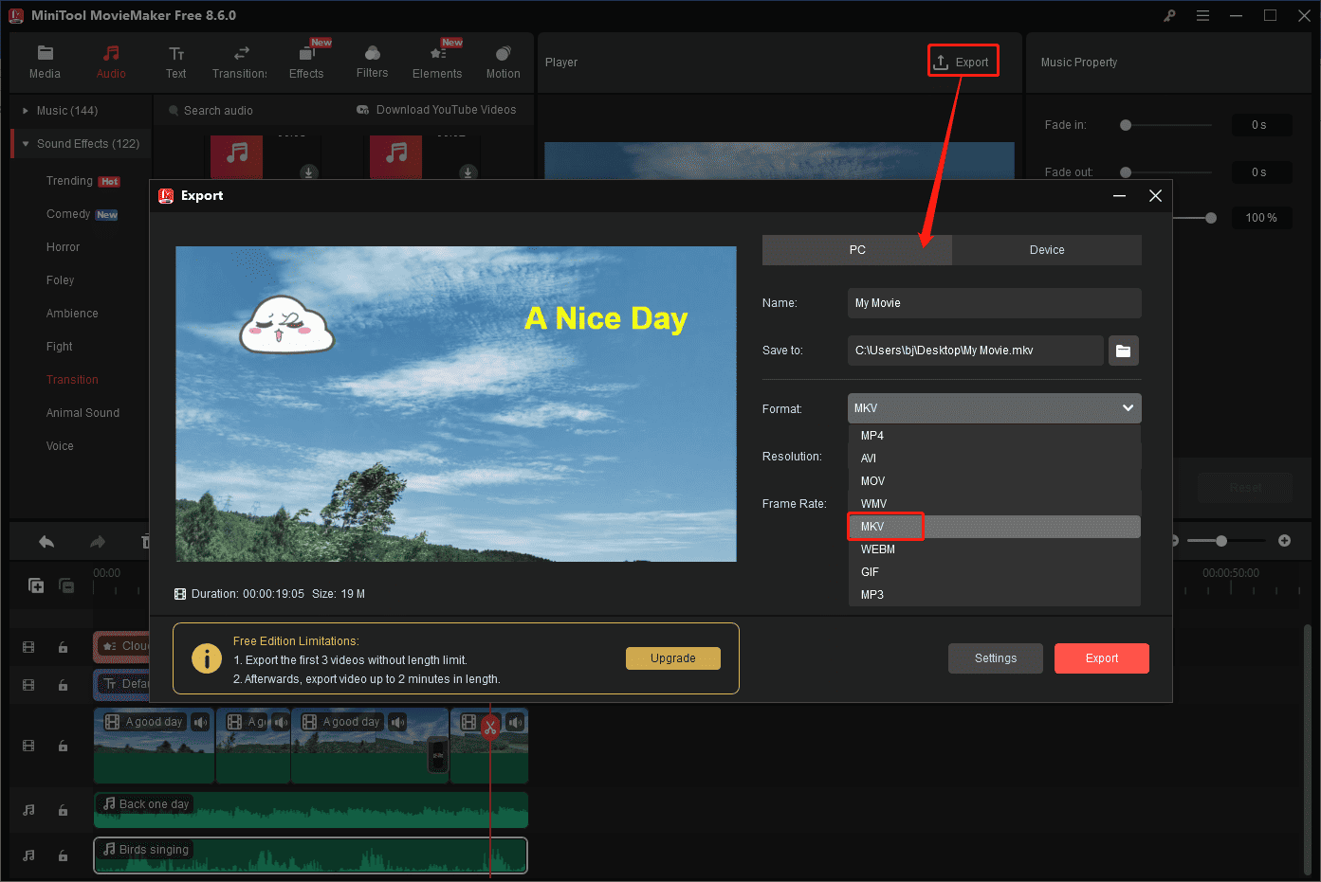Click the Undo arrow above timeline
The width and height of the screenshot is (1321, 882).
(46, 542)
